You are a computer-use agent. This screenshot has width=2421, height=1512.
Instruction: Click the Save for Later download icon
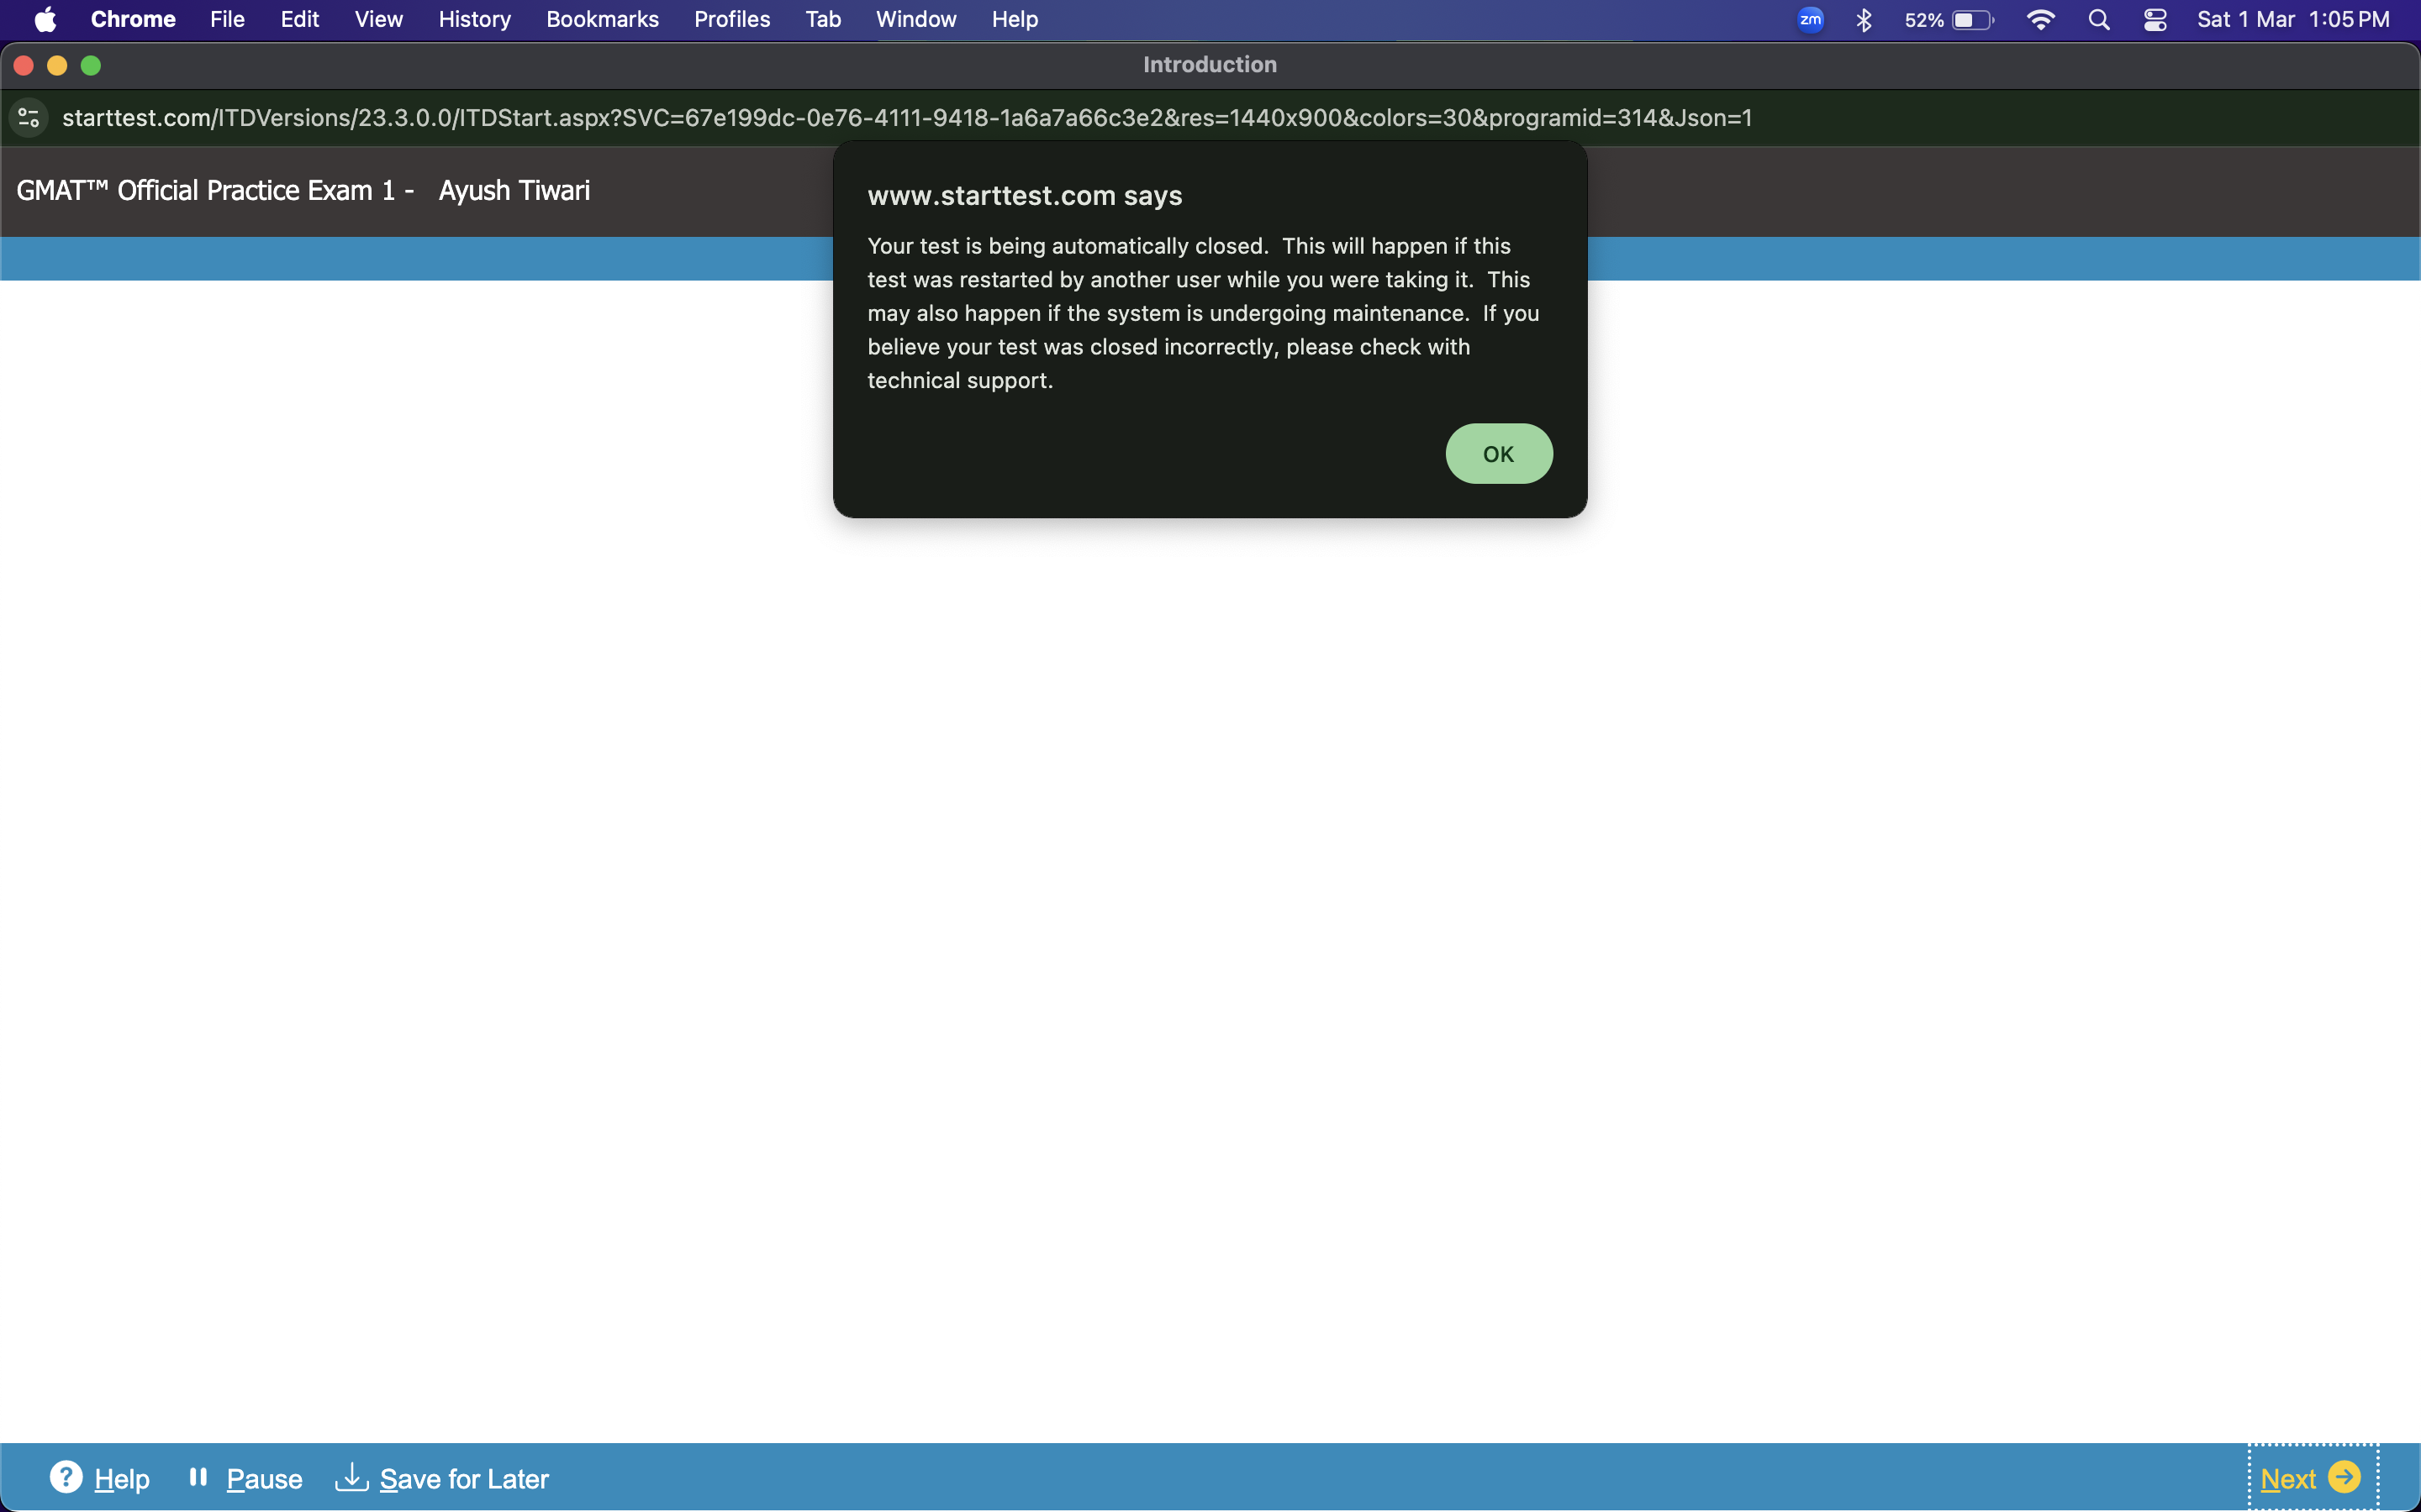click(351, 1477)
